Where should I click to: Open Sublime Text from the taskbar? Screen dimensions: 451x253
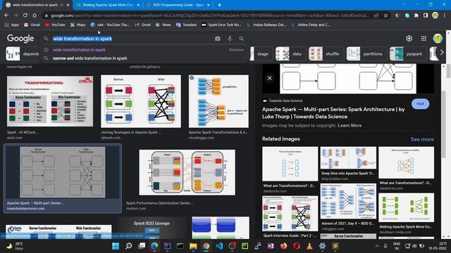tap(335, 246)
